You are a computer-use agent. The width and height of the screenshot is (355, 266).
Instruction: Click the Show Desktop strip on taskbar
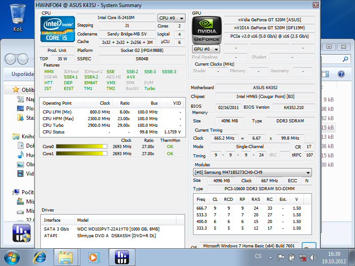[x=352, y=257]
